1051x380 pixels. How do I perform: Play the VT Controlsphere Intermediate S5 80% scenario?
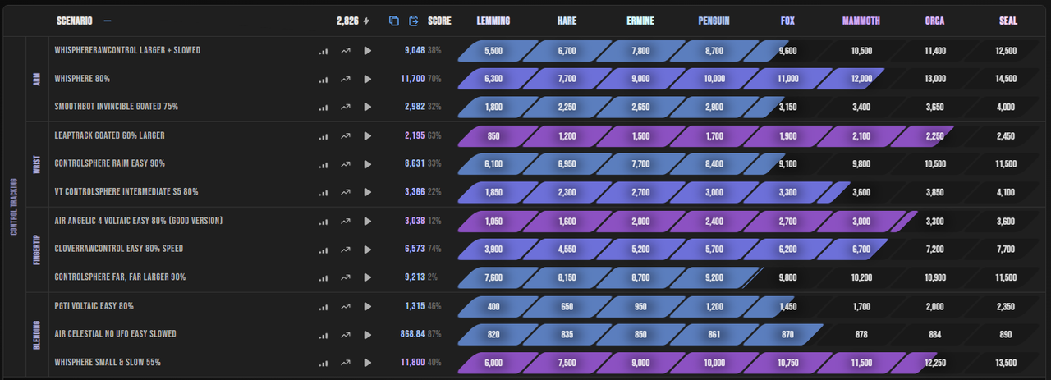pyautogui.click(x=368, y=192)
